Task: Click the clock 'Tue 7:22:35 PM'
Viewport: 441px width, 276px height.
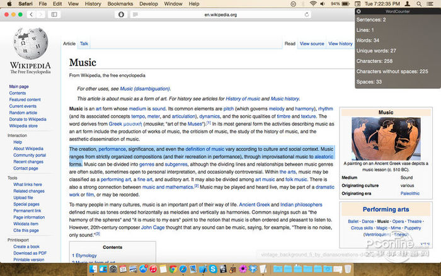Action: [x=382, y=4]
